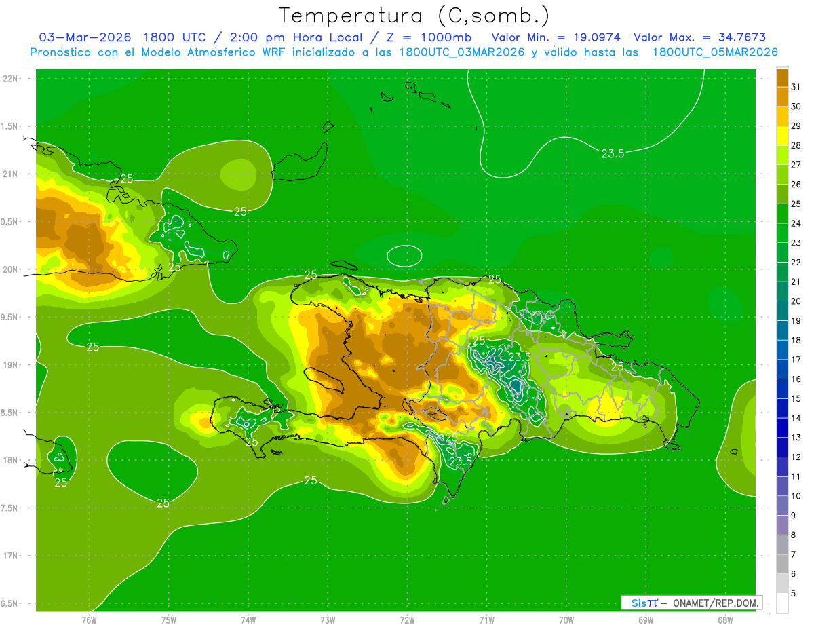Click the '73W' longitude axis label
This screenshot has height=629, width=814.
(x=328, y=620)
